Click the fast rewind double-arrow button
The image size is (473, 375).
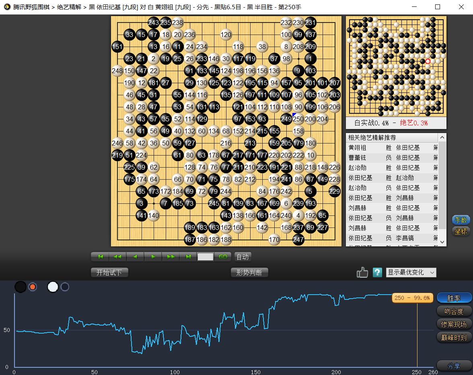pyautogui.click(x=117, y=257)
